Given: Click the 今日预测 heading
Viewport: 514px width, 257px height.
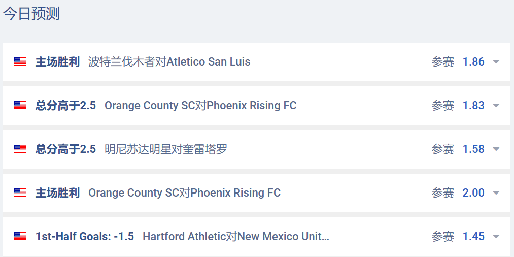Looking at the screenshot, I should pyautogui.click(x=31, y=14).
